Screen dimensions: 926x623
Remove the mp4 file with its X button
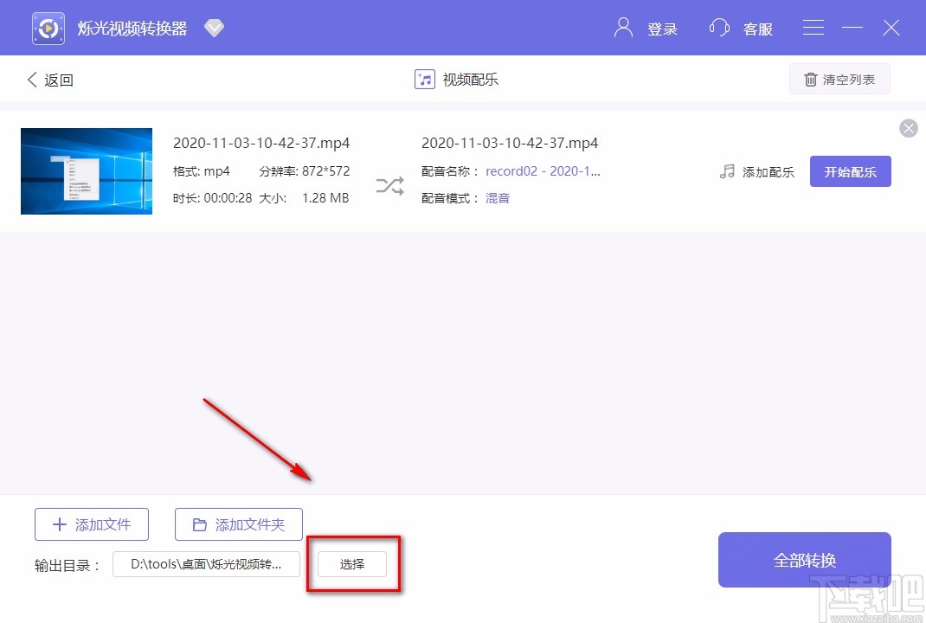(x=908, y=128)
